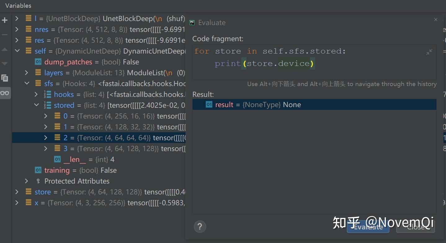Expand the store tensor variable
The width and height of the screenshot is (446, 243).
(17, 192)
